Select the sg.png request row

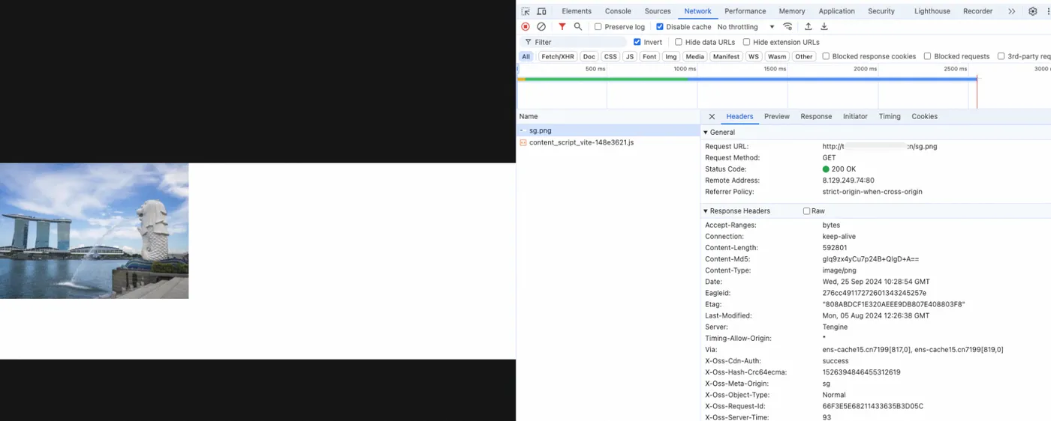click(x=608, y=131)
